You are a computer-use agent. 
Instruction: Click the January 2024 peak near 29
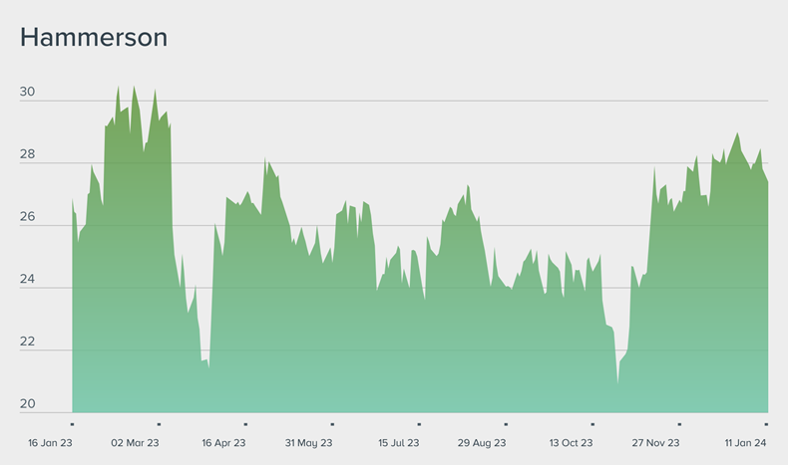[737, 134]
